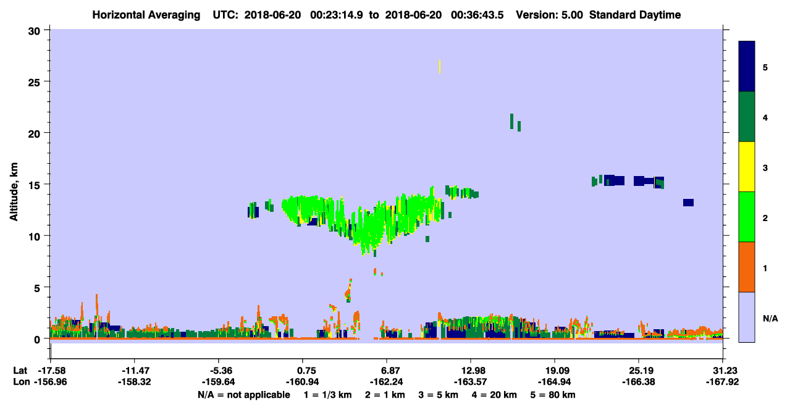Click the 'Standard Daytime' text

635,15
